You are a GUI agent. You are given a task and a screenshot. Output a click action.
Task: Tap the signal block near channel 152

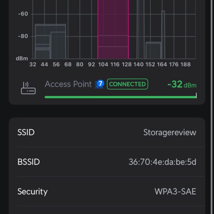click(153, 50)
